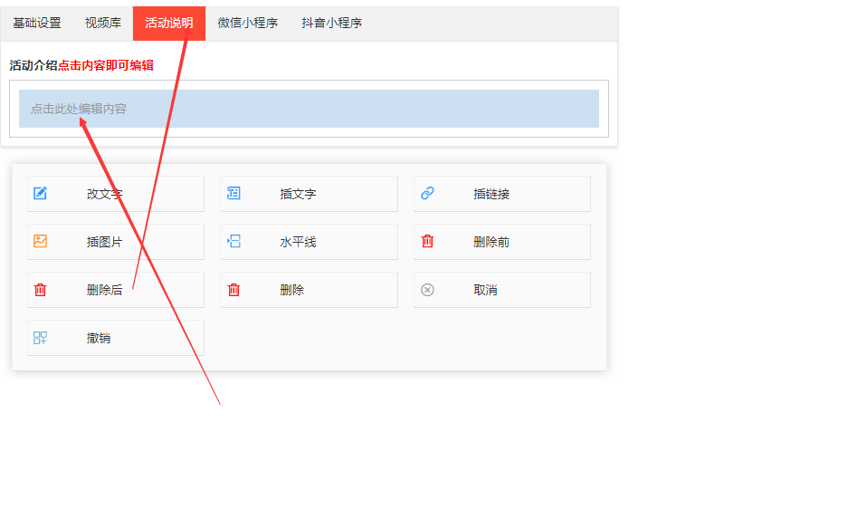Switch to the 视频库 tab

pos(103,23)
